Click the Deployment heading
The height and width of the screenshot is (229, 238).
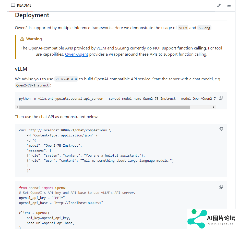[32, 15]
